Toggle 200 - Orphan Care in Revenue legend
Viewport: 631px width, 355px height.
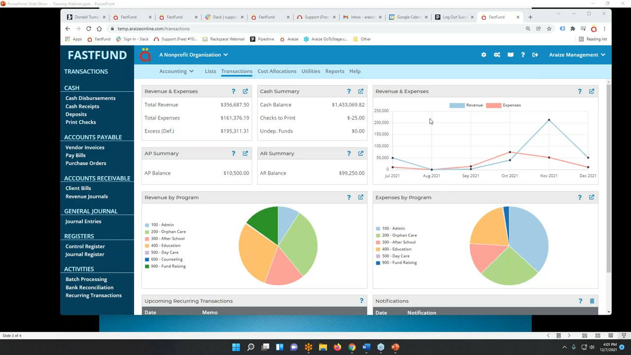(165, 232)
